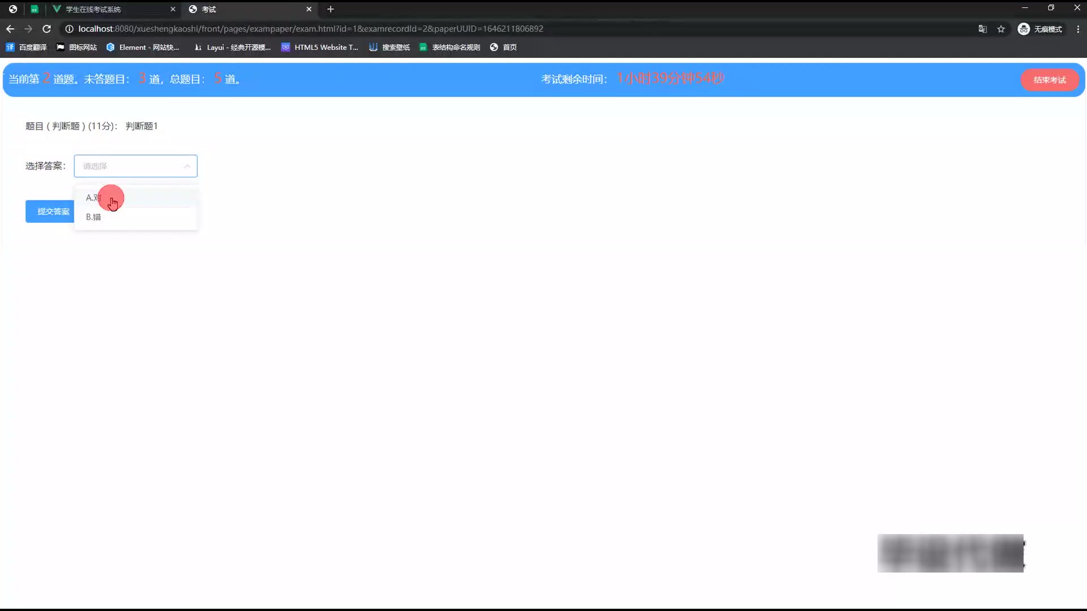
Task: Select option A.对 in the dropdown
Action: click(x=94, y=197)
